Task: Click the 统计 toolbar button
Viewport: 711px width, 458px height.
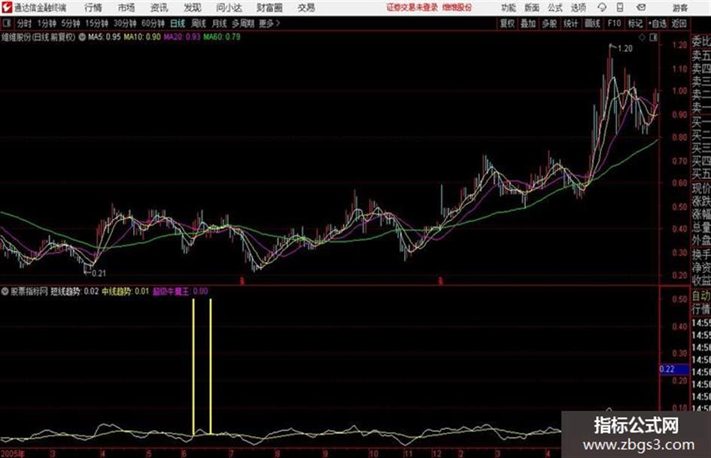Action: 570,23
